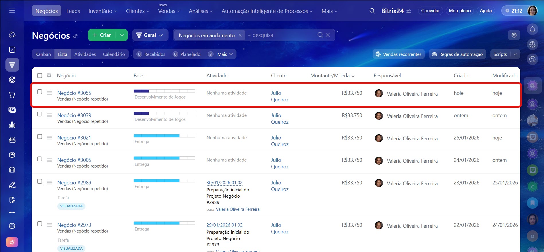Screen dimensions: 544x252
Task: Click the Vendas recorrentes button
Action: pos(398,54)
